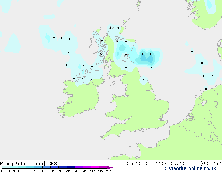Click the '09..12 UTC' time range text
Viewport: 222px width, 172px height.
(184, 164)
